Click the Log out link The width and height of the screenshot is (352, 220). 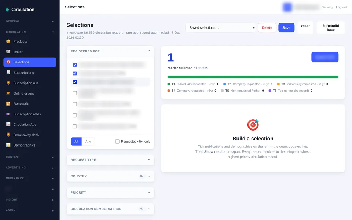tap(341, 7)
